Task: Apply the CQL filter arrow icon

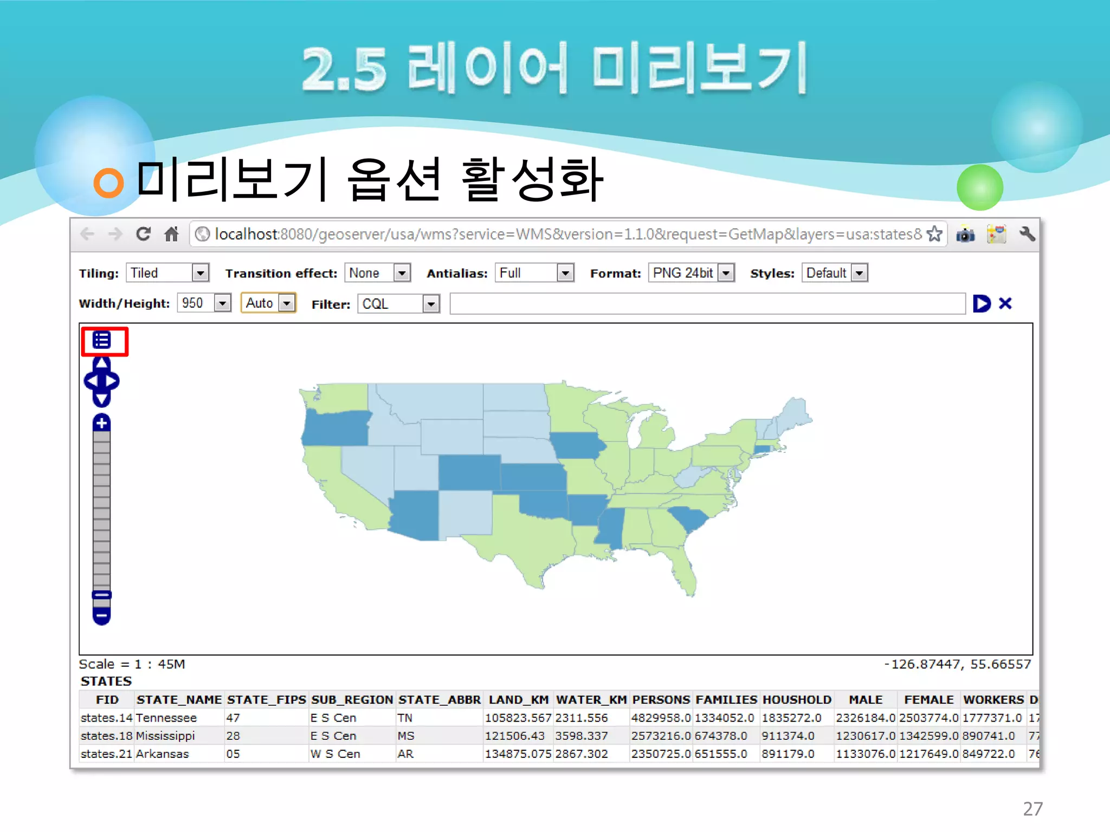Action: pos(982,303)
